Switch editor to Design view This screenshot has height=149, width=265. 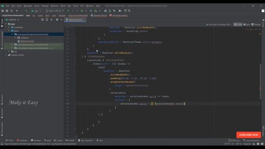coord(256,24)
